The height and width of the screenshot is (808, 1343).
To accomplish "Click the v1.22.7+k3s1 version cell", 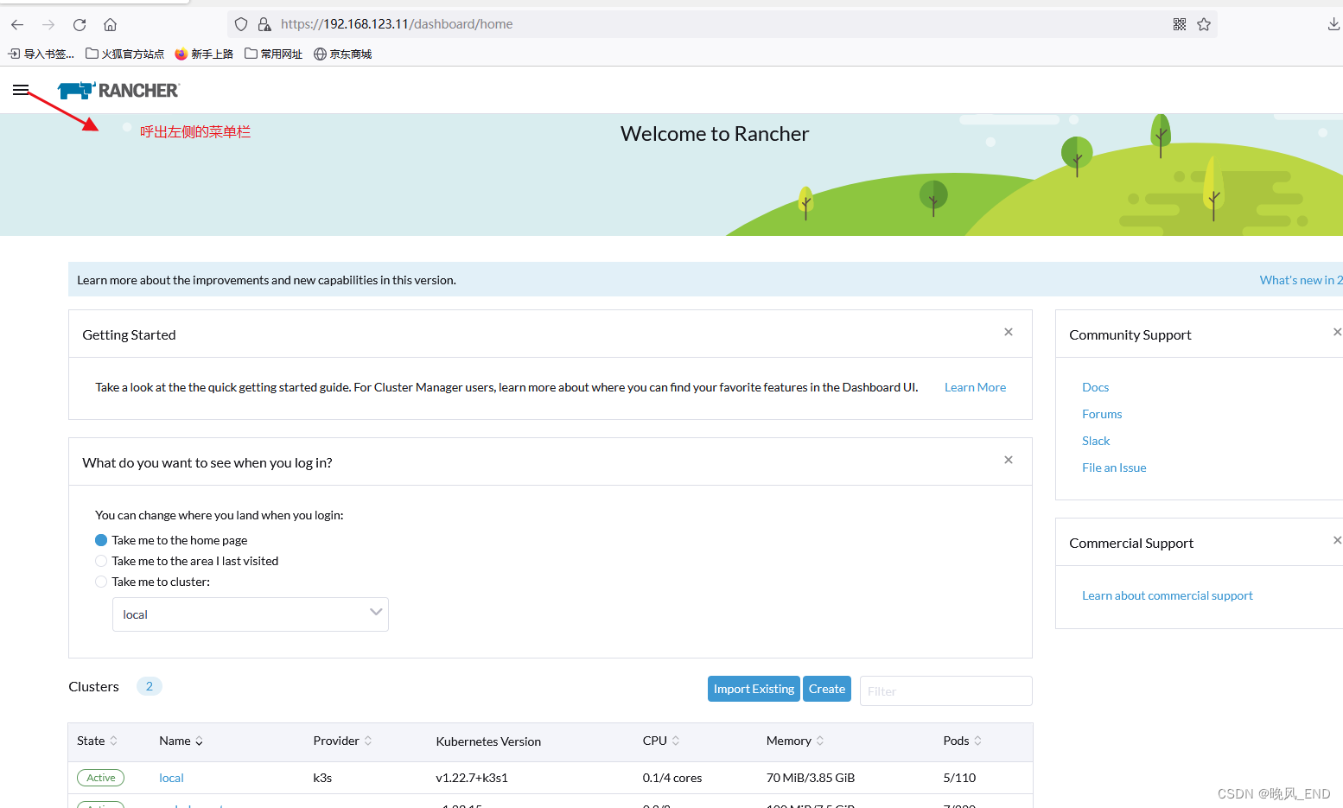I will point(472,778).
